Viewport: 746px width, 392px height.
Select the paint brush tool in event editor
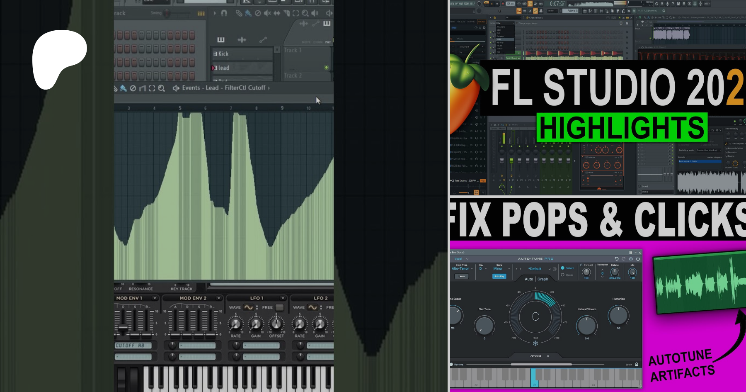[x=123, y=88]
